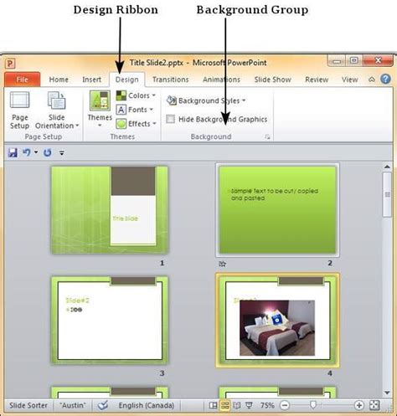
Task: Zoom in with the plus button
Action: [x=358, y=405]
